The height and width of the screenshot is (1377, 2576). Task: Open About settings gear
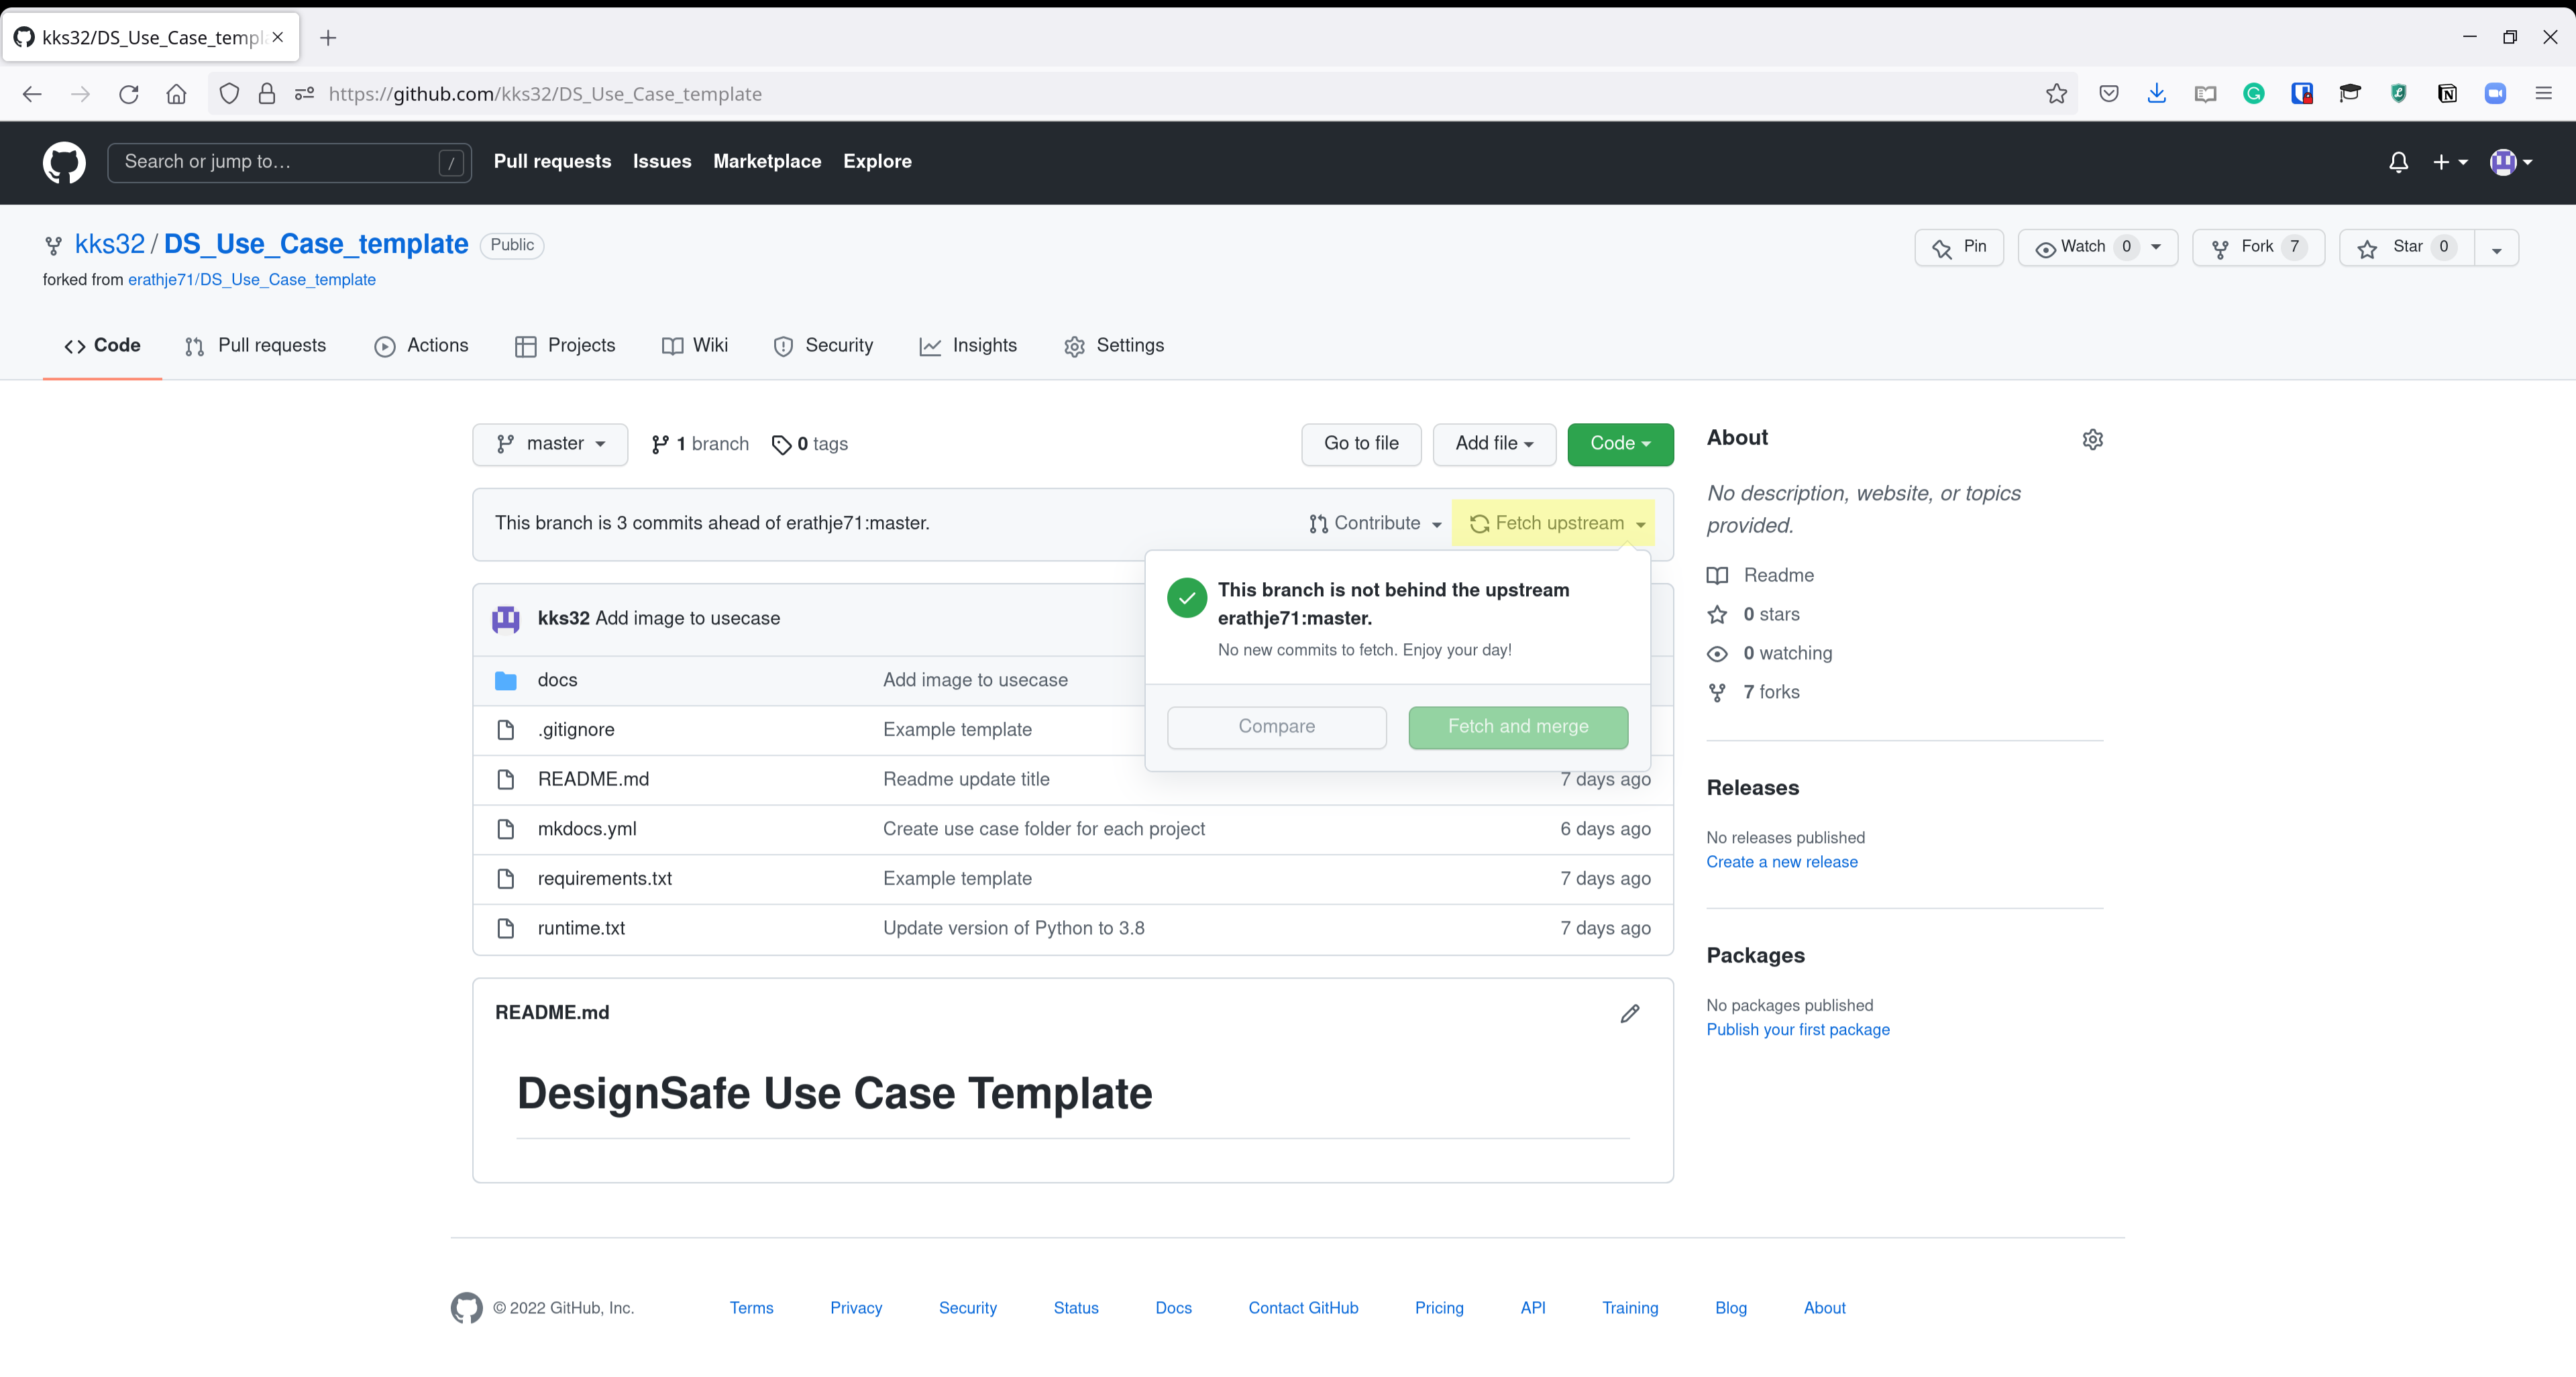2092,439
